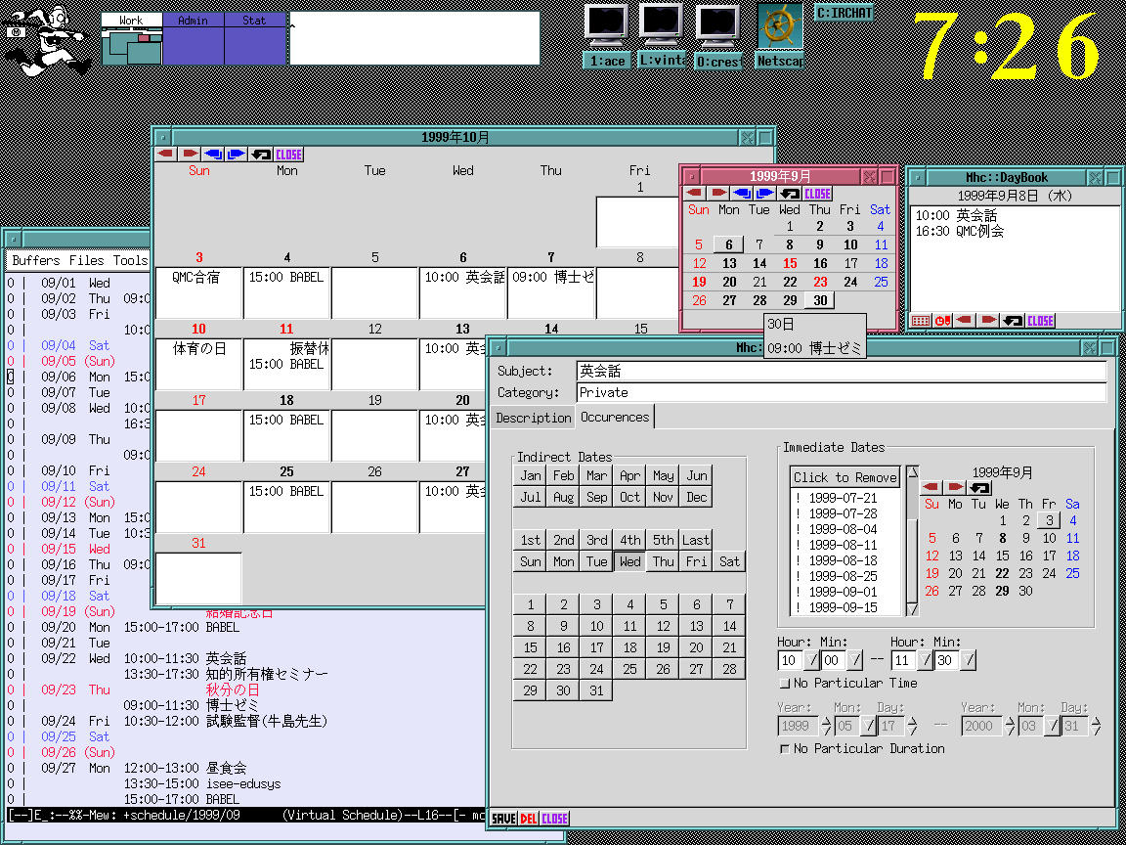
Task: Click the Subject input field containing 英会話
Action: (841, 372)
